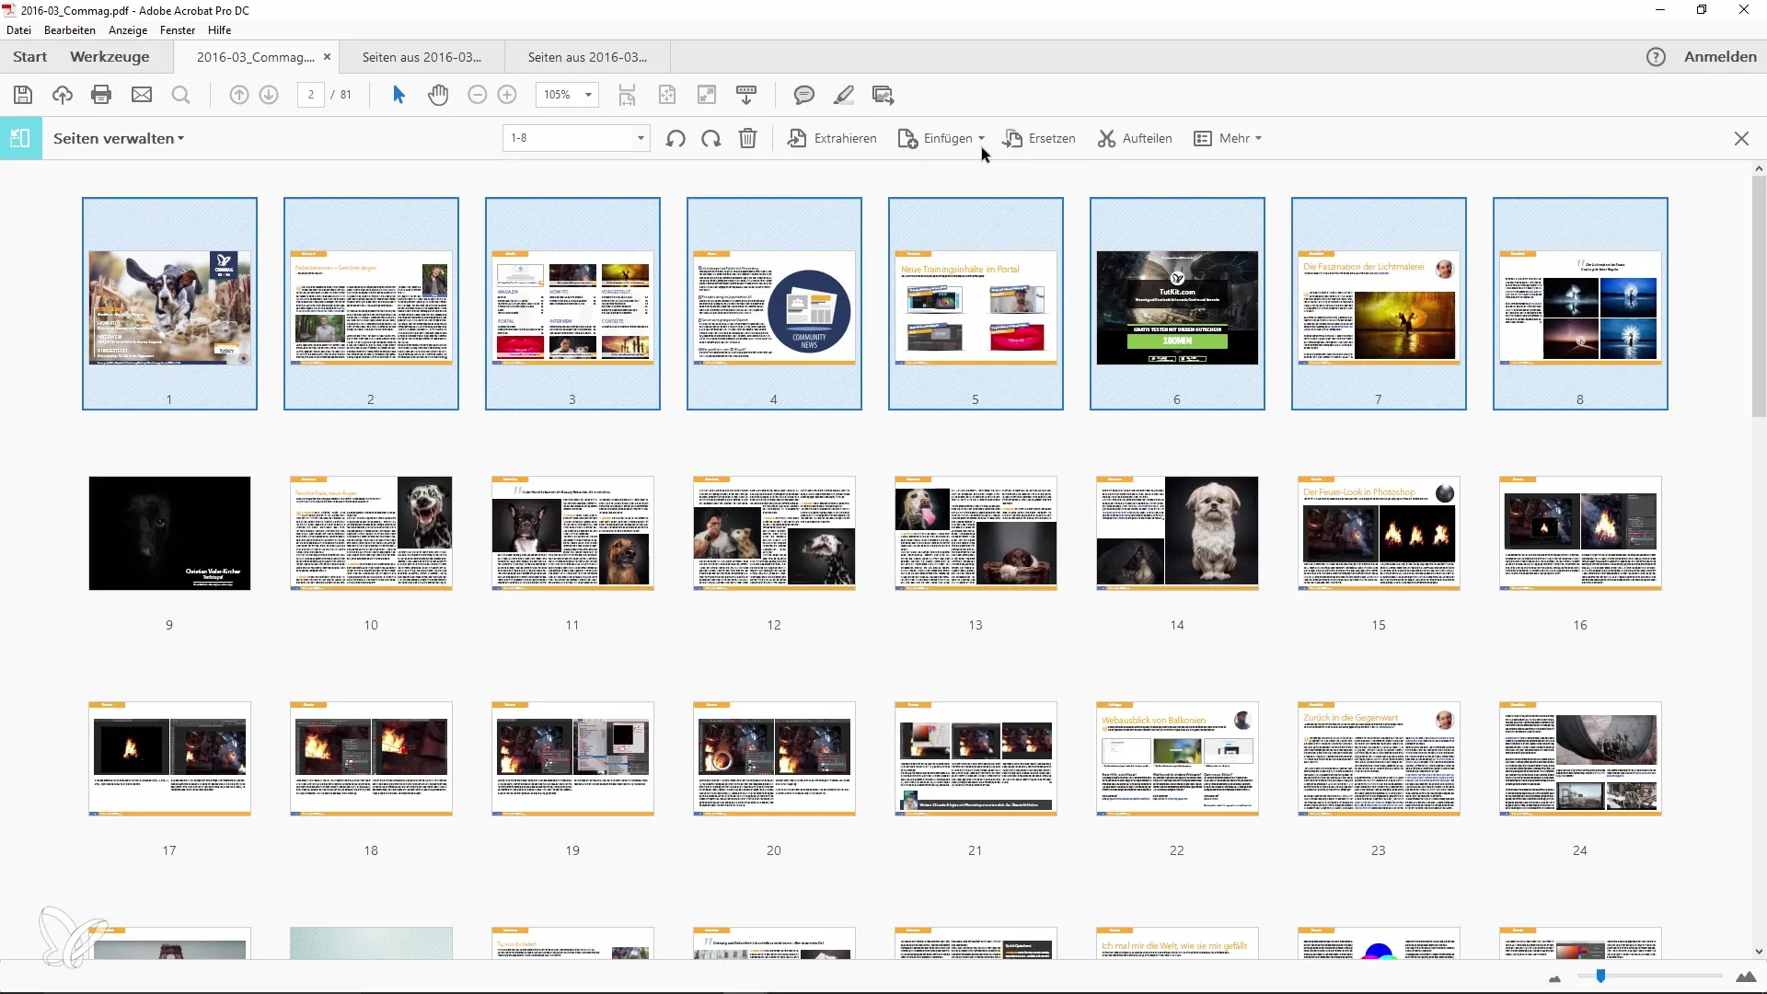This screenshot has width=1767, height=994.
Task: Open the Mehr dropdown menu
Action: (1228, 138)
